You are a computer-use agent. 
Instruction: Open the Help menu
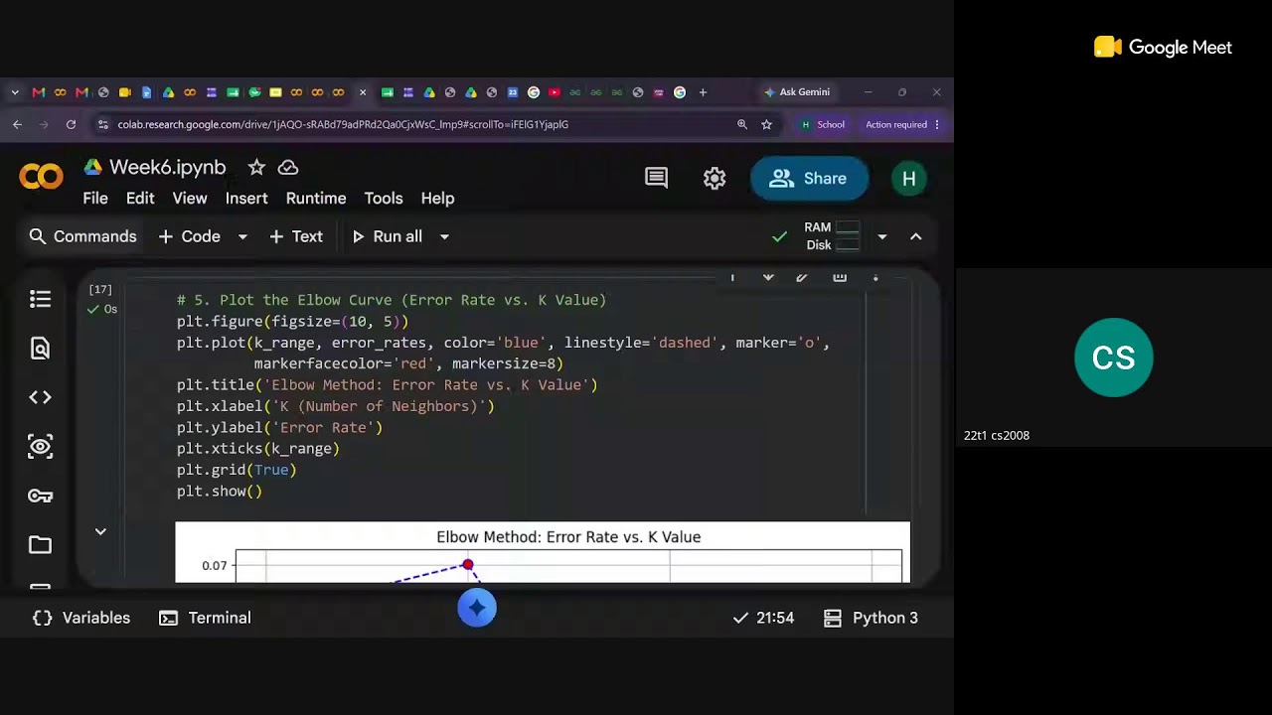tap(437, 198)
